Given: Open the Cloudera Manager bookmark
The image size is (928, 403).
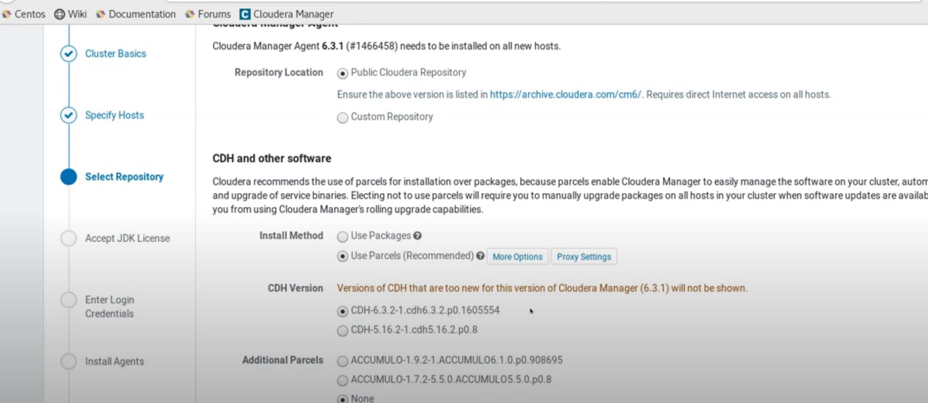Looking at the screenshot, I should [x=287, y=14].
